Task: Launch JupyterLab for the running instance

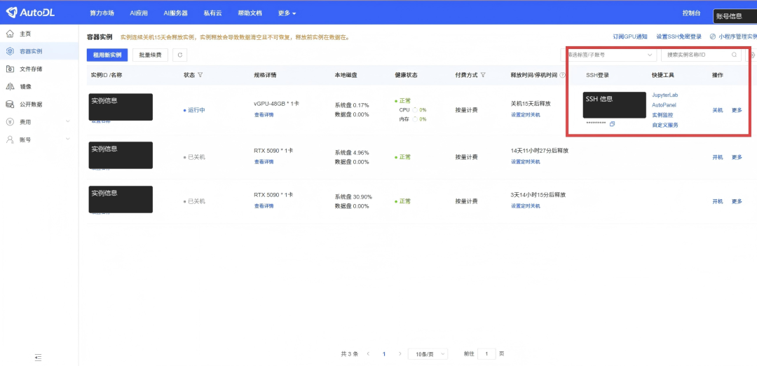Action: coord(664,95)
